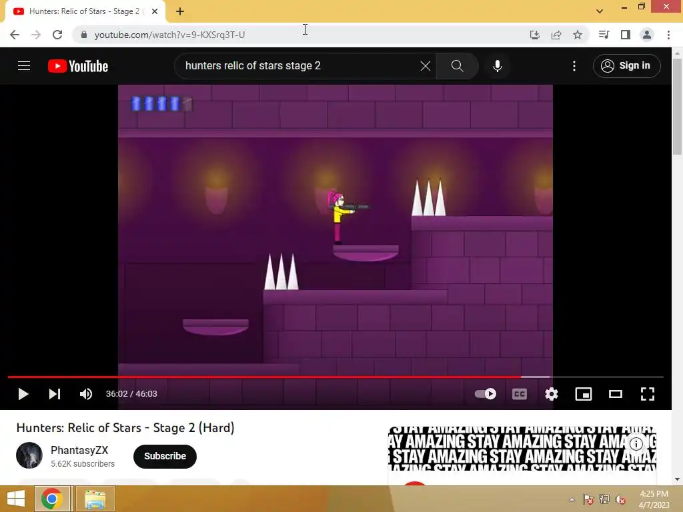Click the video title Hunters: Relic of Stars

pos(125,428)
